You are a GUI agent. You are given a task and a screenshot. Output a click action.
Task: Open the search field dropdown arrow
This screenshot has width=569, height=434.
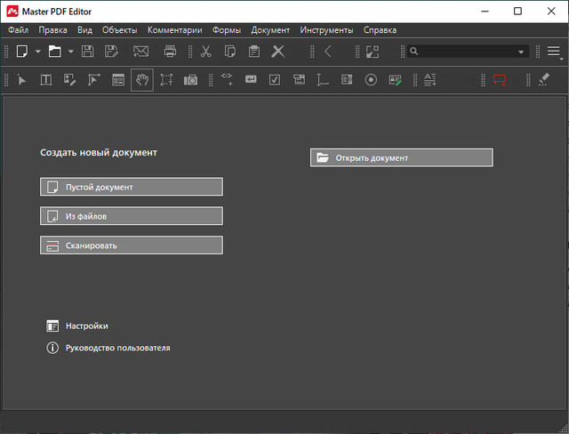(x=522, y=52)
